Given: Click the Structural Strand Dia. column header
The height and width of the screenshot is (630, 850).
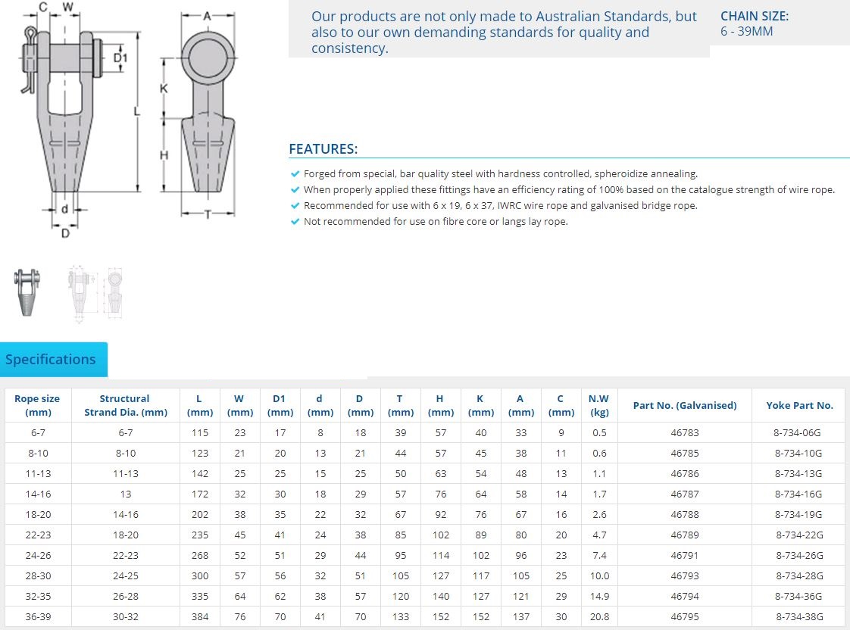Looking at the screenshot, I should click(125, 405).
